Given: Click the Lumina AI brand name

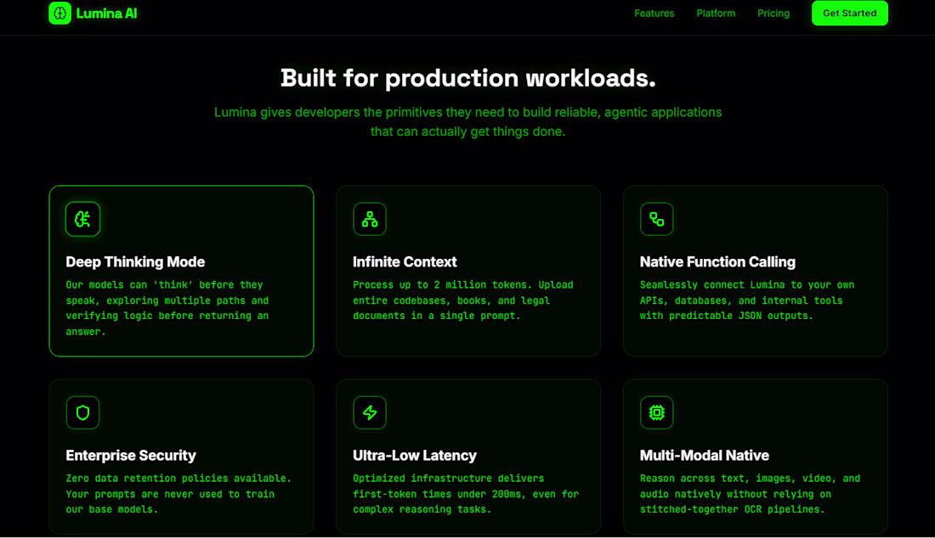Looking at the screenshot, I should tap(107, 14).
